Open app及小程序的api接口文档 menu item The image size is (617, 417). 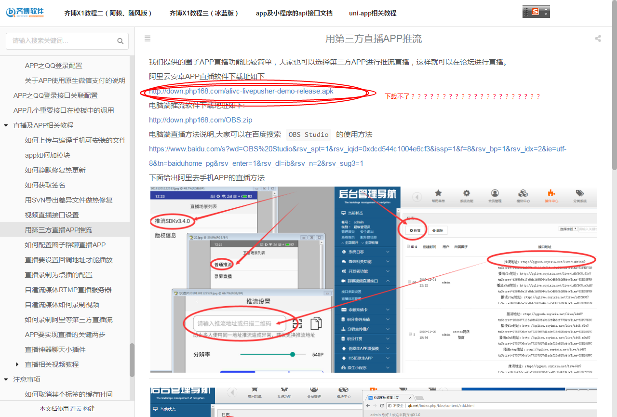294,13
